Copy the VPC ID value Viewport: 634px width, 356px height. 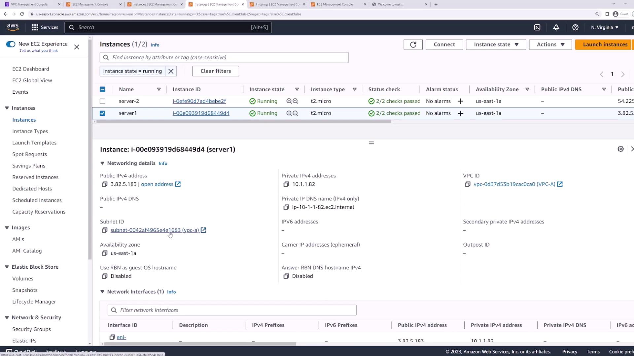467,184
